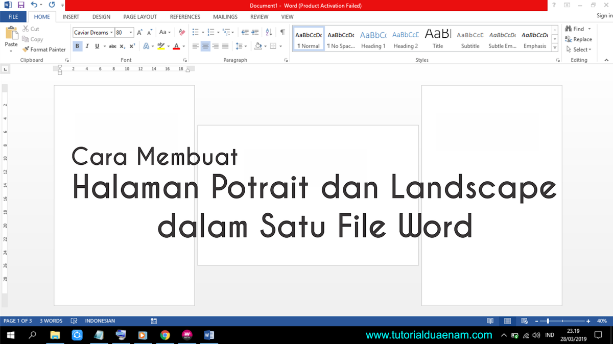Apply the Heading 1 style

point(373,39)
